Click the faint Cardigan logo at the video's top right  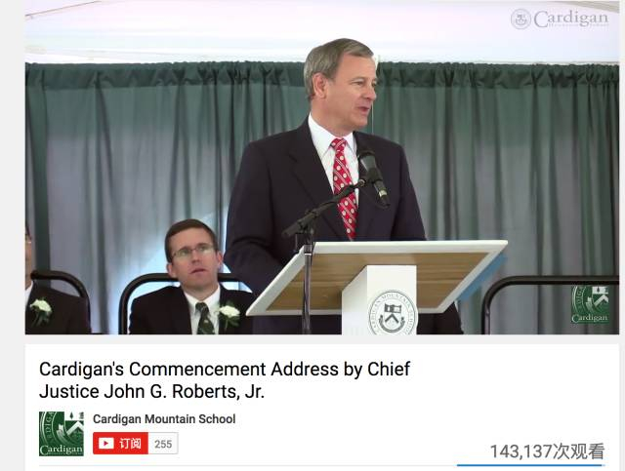(560, 19)
